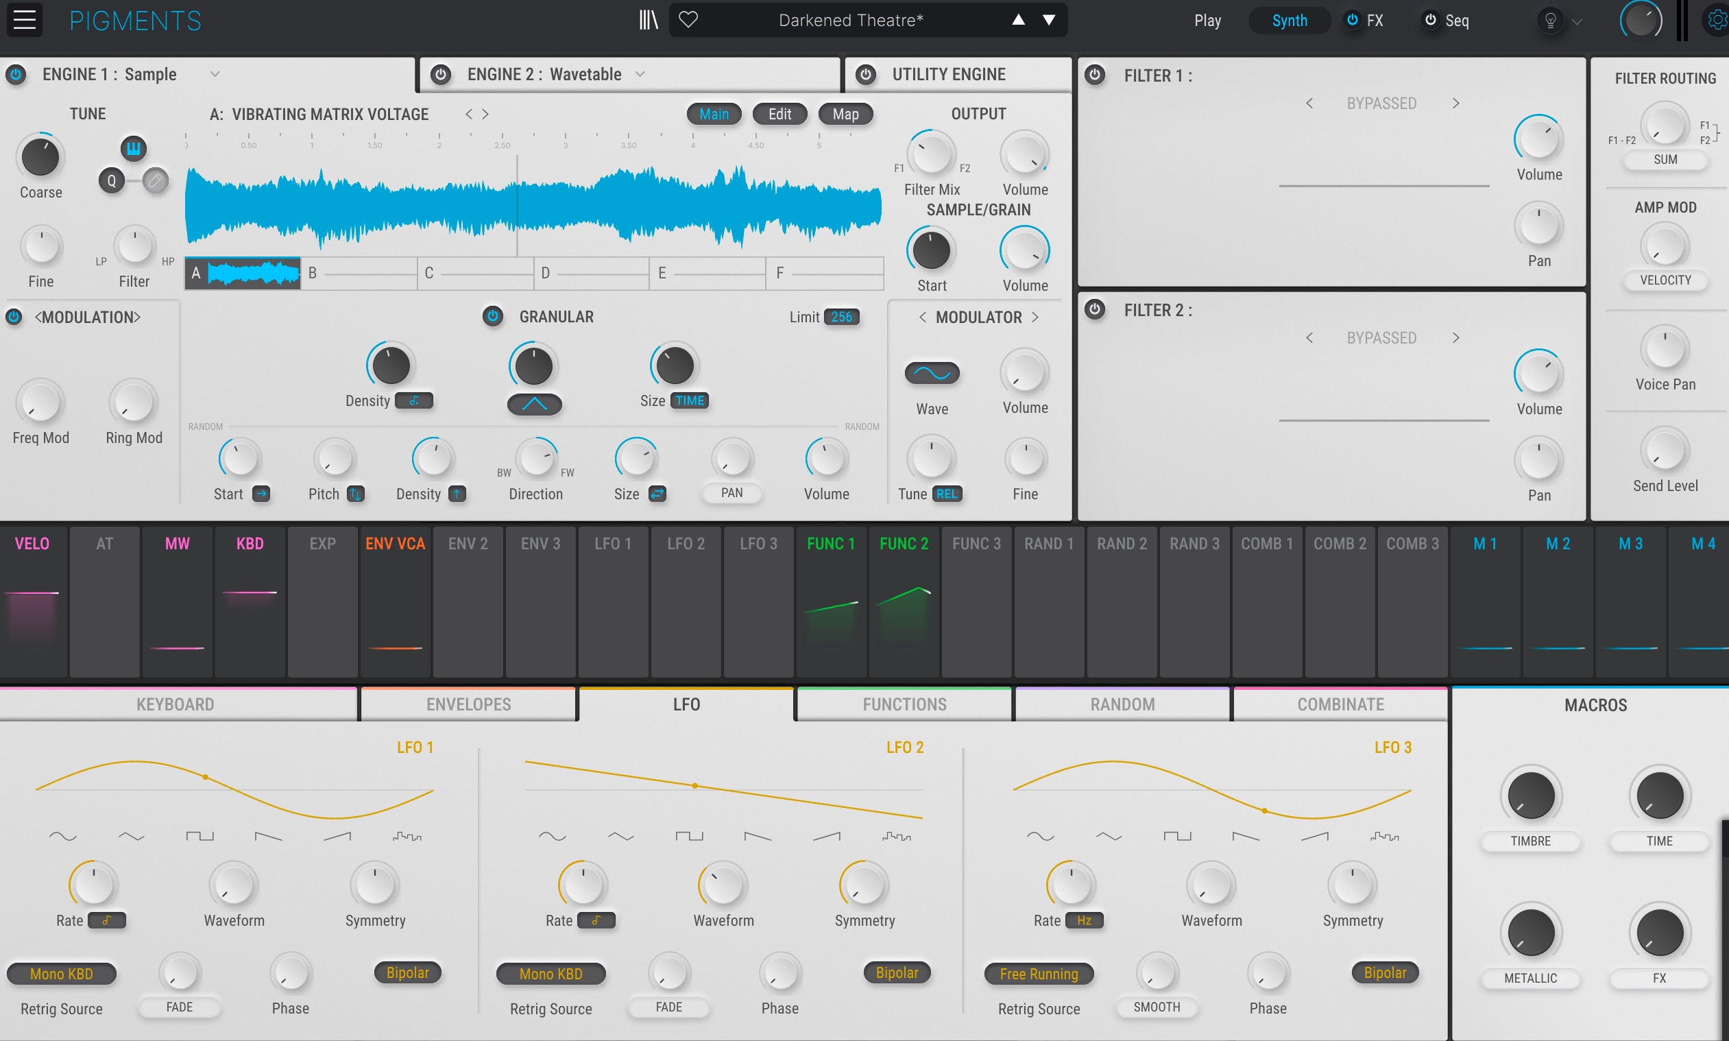Click the TIMBRE macro knob
This screenshot has width=1729, height=1041.
tap(1530, 795)
